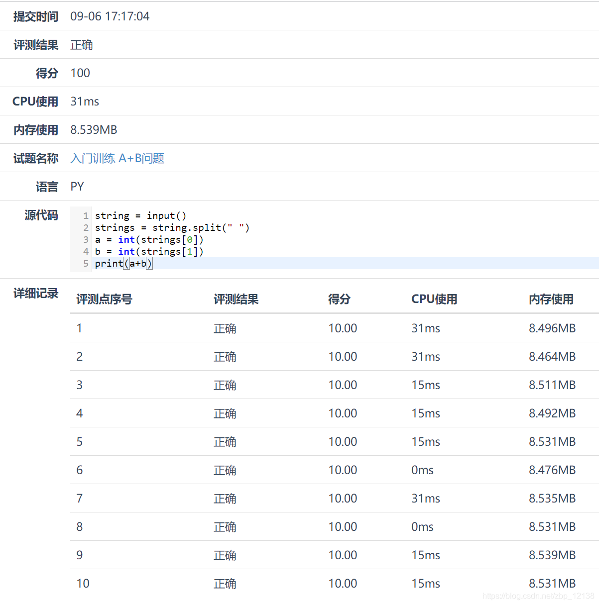Click the 31ms CPU value in row 7
Image resolution: width=599 pixels, height=605 pixels.
coord(426,499)
